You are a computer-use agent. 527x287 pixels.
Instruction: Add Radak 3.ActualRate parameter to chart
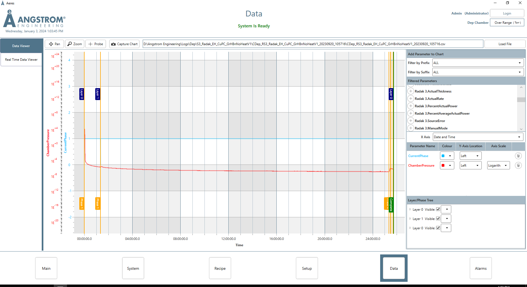tap(411, 99)
